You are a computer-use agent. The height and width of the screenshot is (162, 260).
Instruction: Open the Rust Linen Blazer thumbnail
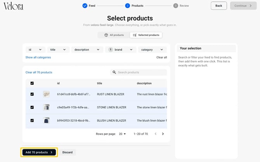(x=46, y=94)
